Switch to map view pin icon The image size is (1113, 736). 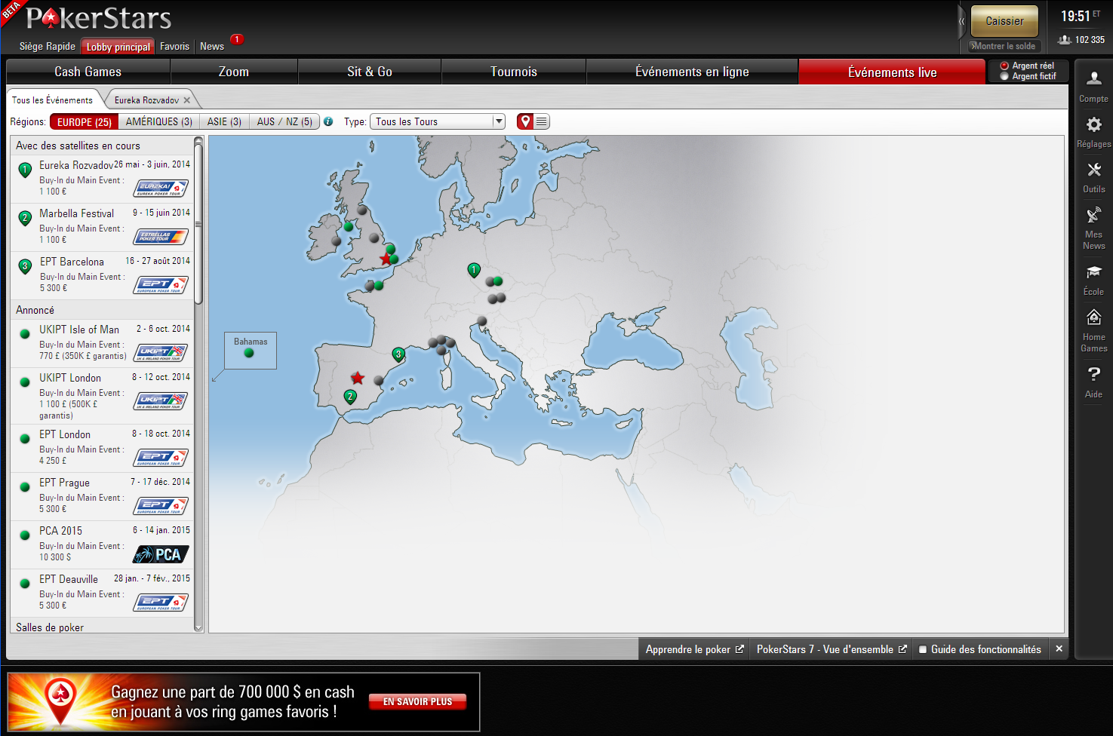click(x=525, y=121)
